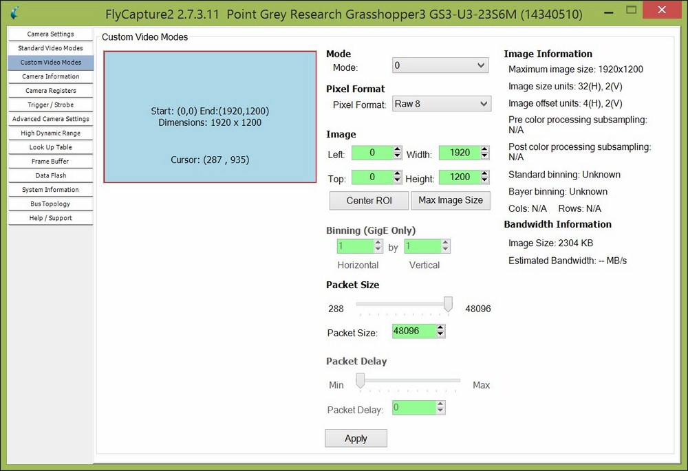The width and height of the screenshot is (688, 471).
Task: Click the Max Image Size button
Action: [451, 200]
